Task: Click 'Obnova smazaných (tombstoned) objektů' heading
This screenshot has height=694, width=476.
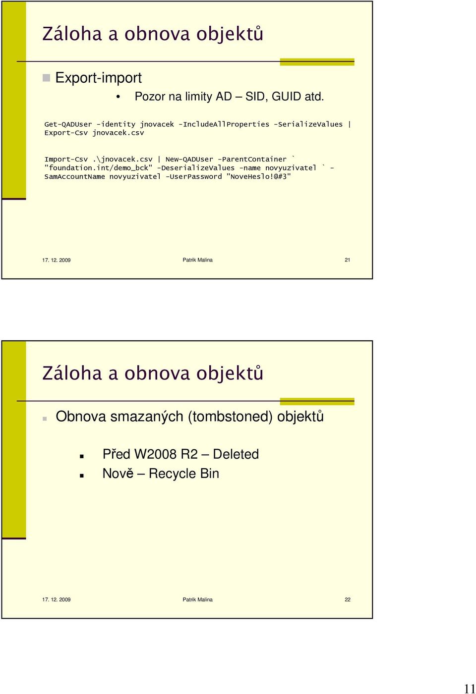Action: coord(189,417)
